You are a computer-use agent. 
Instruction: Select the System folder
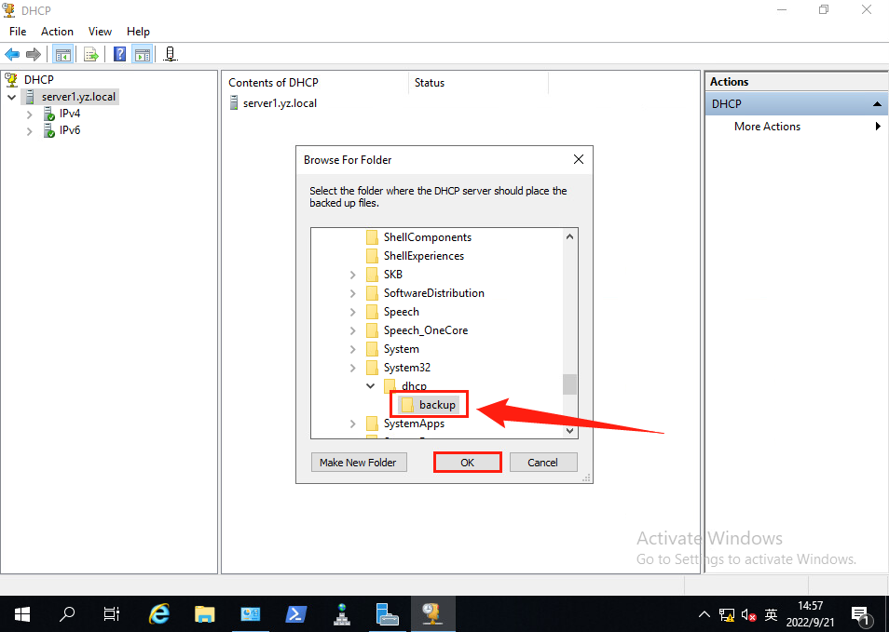tap(402, 349)
